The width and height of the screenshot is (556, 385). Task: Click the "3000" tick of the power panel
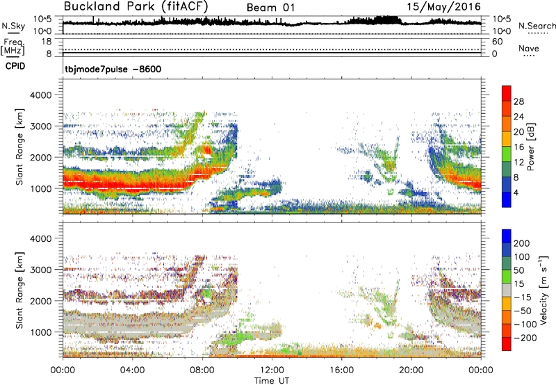pyautogui.click(x=40, y=126)
